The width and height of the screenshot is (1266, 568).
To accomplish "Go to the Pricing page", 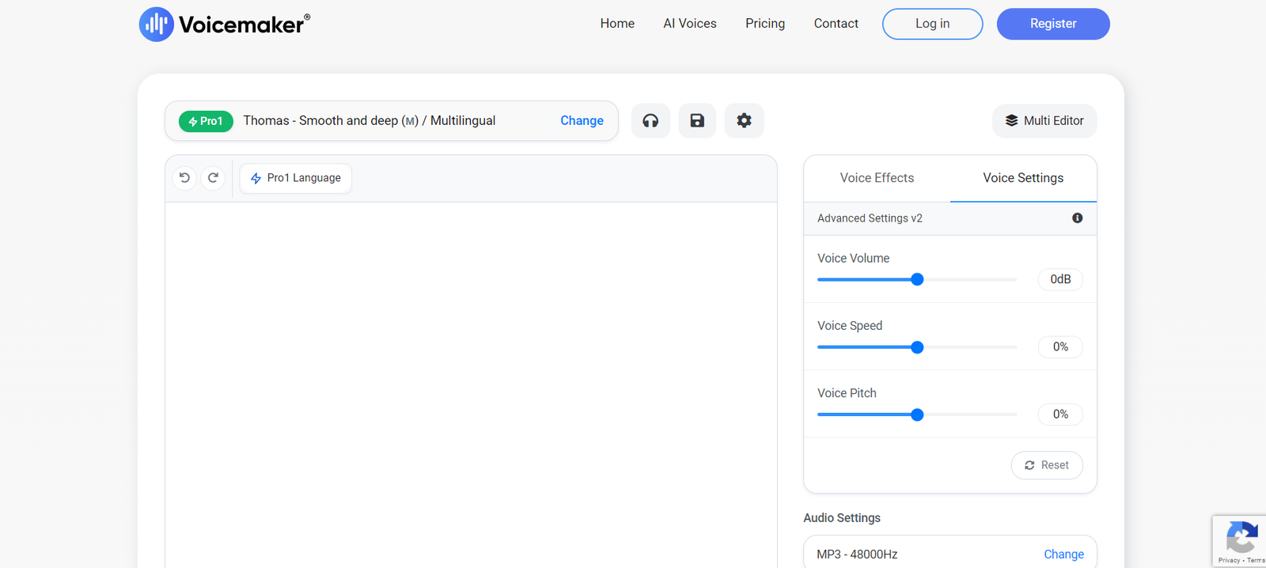I will (764, 24).
